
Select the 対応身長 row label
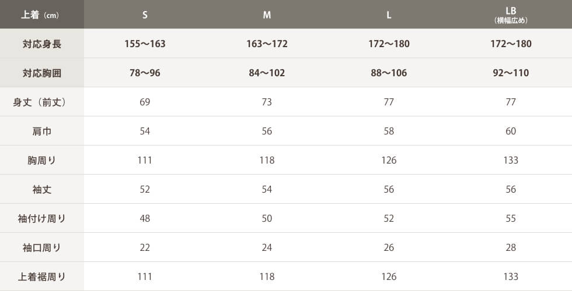[42, 44]
